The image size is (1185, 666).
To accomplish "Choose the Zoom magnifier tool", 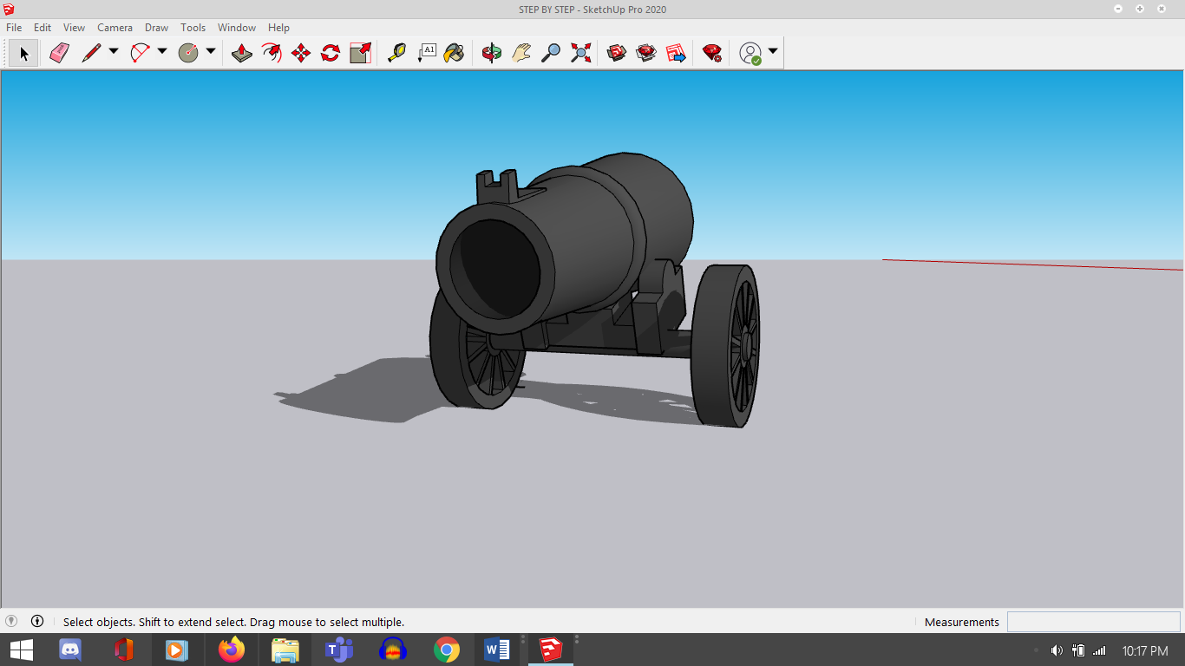I will pyautogui.click(x=551, y=53).
